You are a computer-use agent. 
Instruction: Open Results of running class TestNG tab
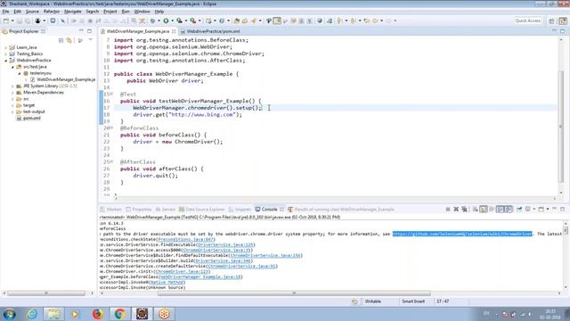341,210
